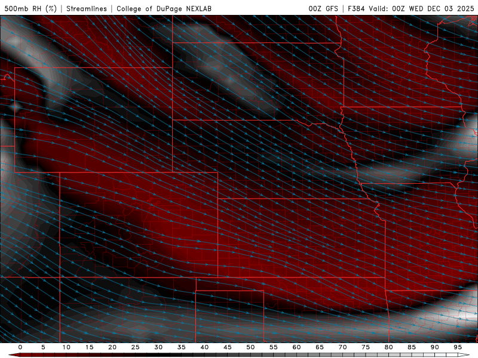Click the "70" value on the color scale

342,347
